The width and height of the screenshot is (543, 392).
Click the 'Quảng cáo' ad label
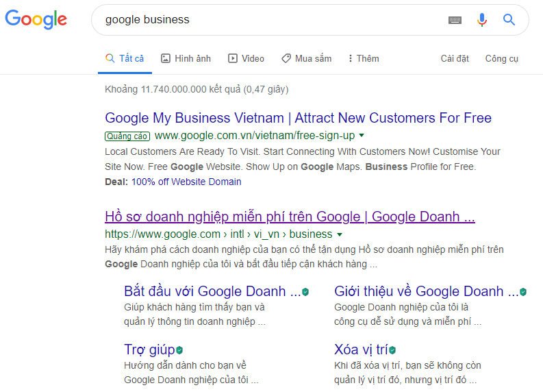[127, 136]
